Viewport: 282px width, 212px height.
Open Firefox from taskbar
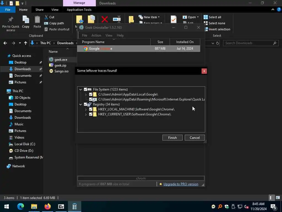point(47,206)
